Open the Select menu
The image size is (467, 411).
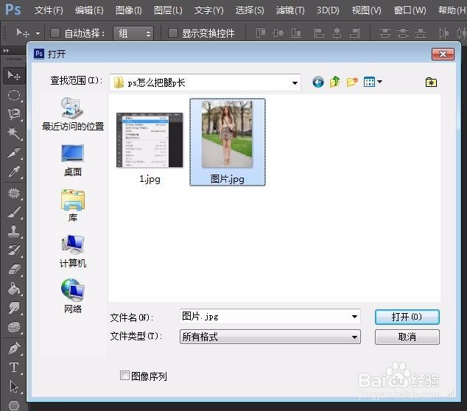point(250,10)
